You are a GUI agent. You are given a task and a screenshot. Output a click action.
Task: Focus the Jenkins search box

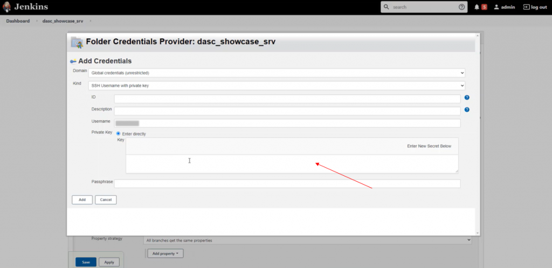pos(424,7)
